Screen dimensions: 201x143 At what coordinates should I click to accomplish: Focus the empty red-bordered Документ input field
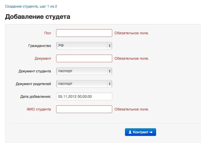84,58
